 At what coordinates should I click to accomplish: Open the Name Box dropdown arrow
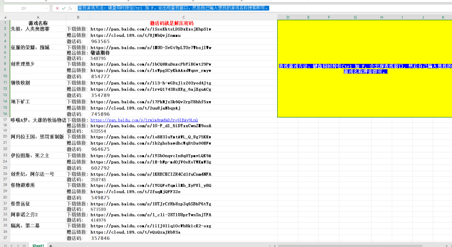pos(47,8)
